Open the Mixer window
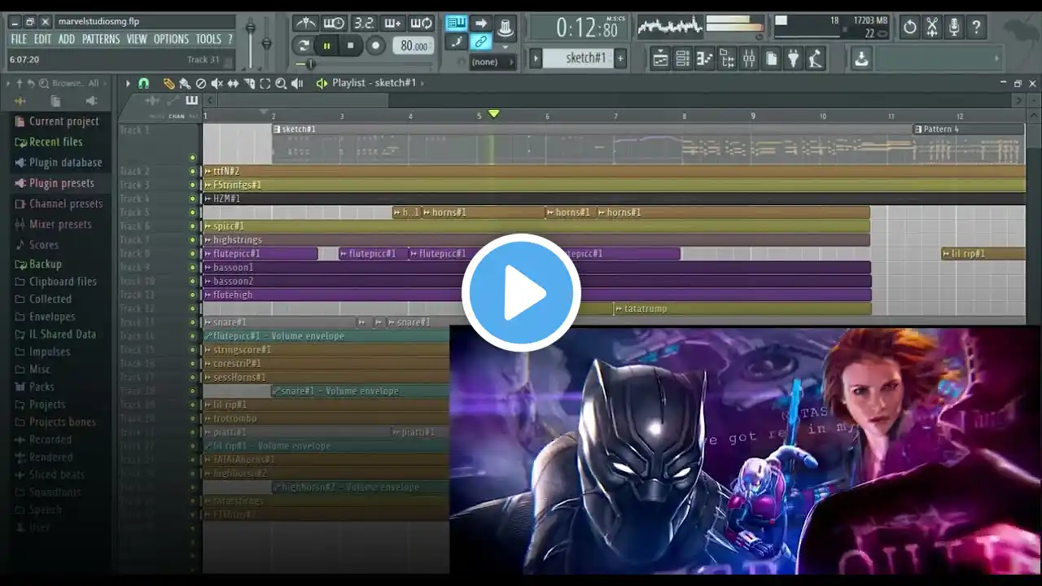Image resolution: width=1042 pixels, height=586 pixels. pyautogui.click(x=750, y=59)
